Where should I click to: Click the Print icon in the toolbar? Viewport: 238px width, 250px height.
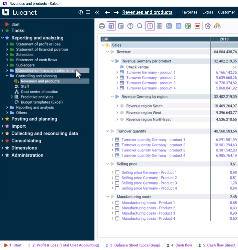[102, 26]
